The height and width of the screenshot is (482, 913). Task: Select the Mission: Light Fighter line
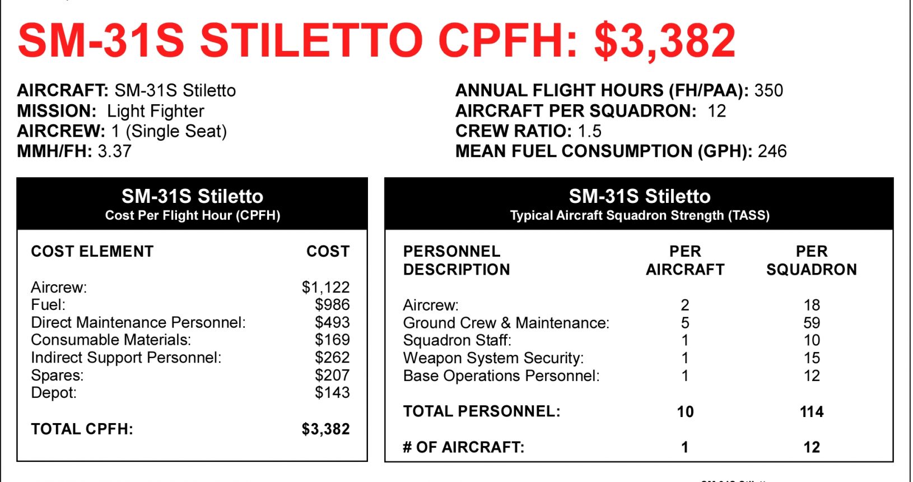[x=110, y=111]
